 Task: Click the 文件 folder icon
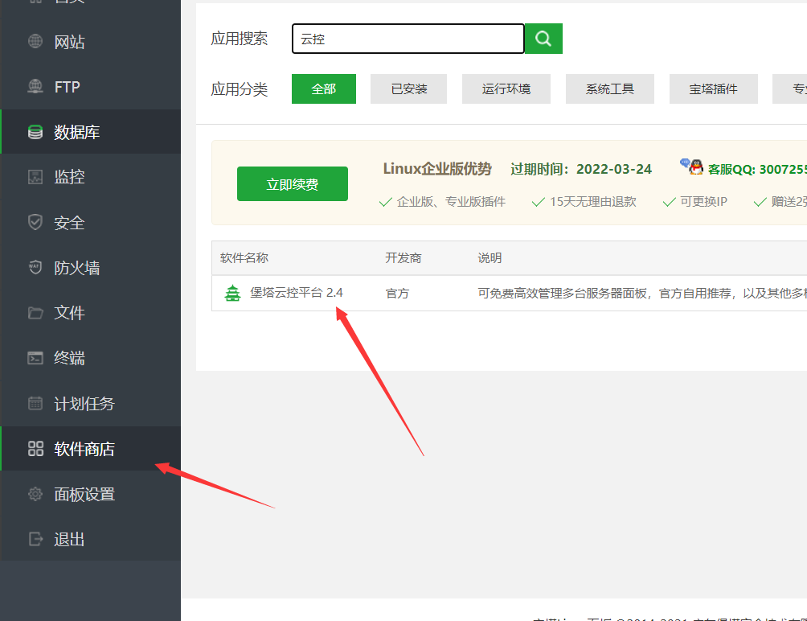[x=35, y=313]
